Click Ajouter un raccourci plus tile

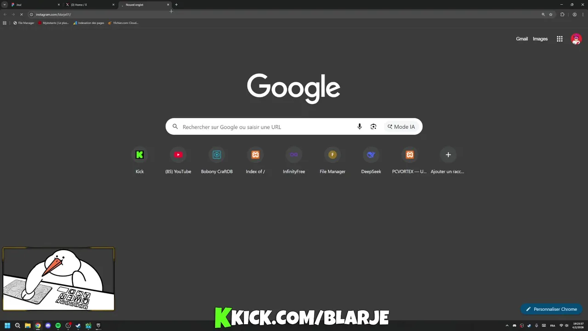448,160
